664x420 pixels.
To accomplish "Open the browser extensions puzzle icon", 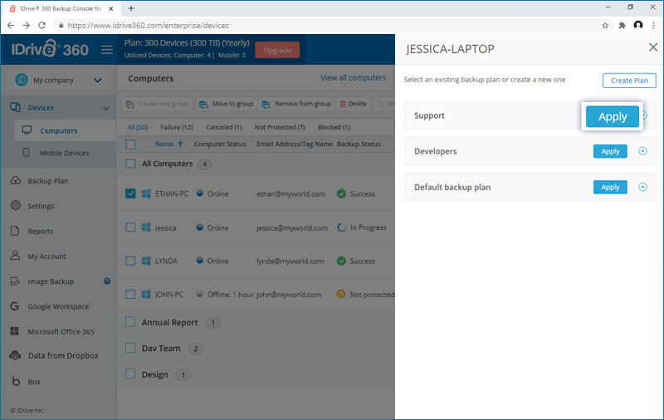I will pos(622,26).
